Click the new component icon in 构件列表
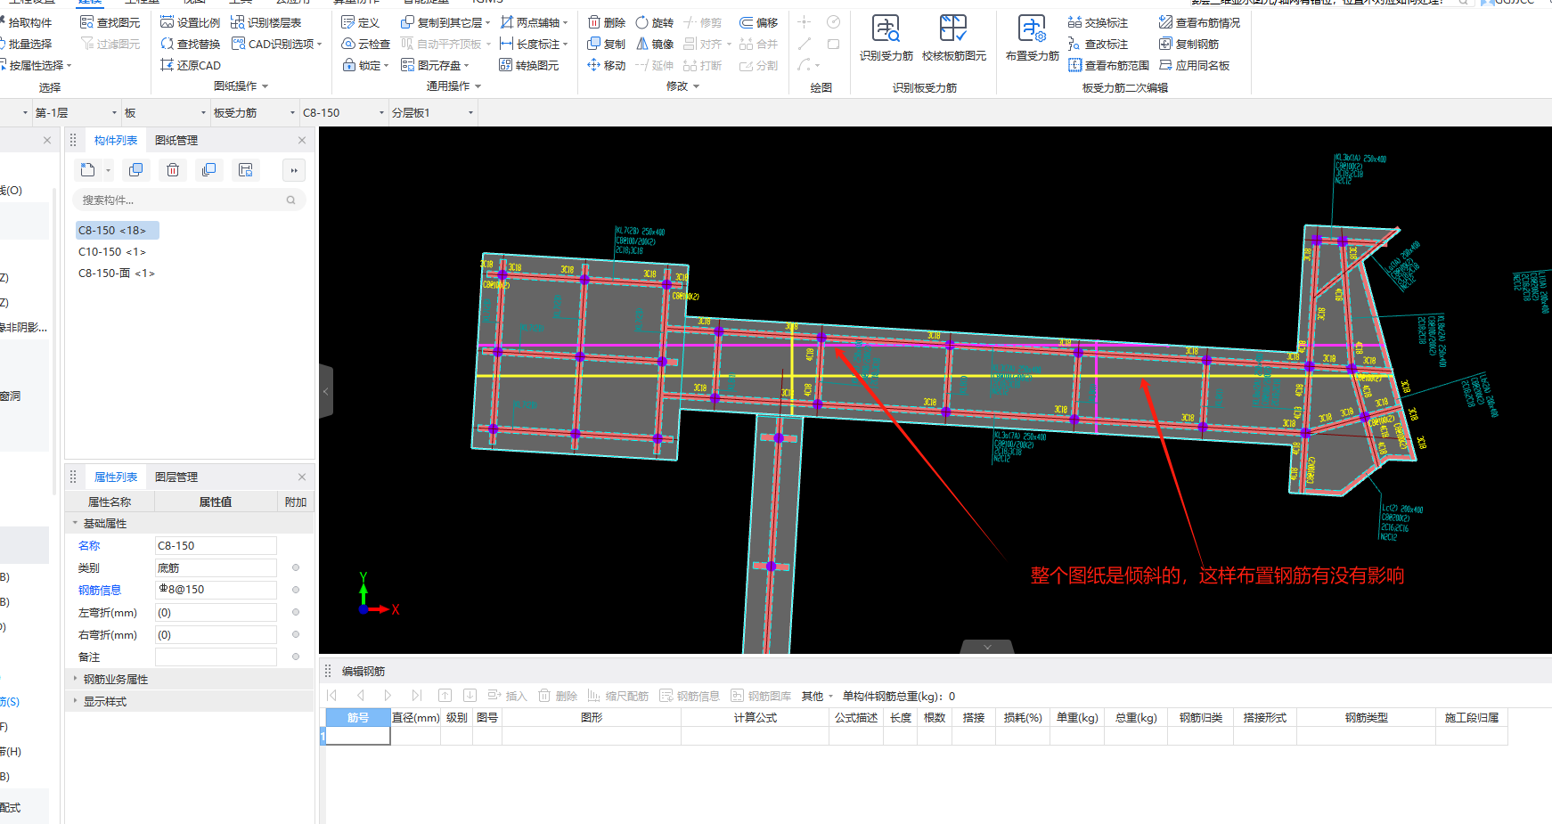Viewport: 1552px width, 824px height. pos(87,170)
